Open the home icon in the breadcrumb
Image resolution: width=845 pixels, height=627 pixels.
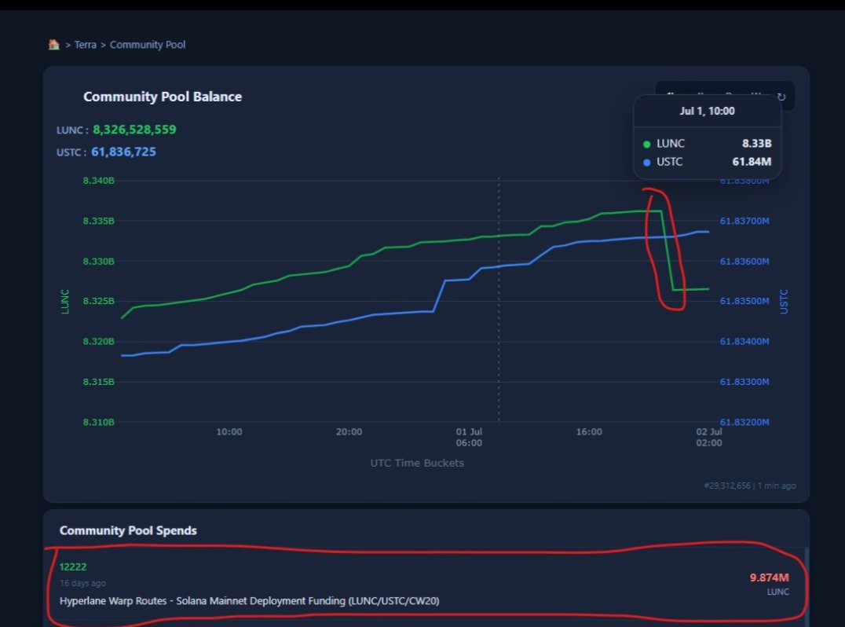pos(54,44)
